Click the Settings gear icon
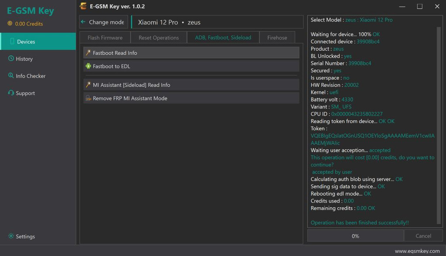 11,236
